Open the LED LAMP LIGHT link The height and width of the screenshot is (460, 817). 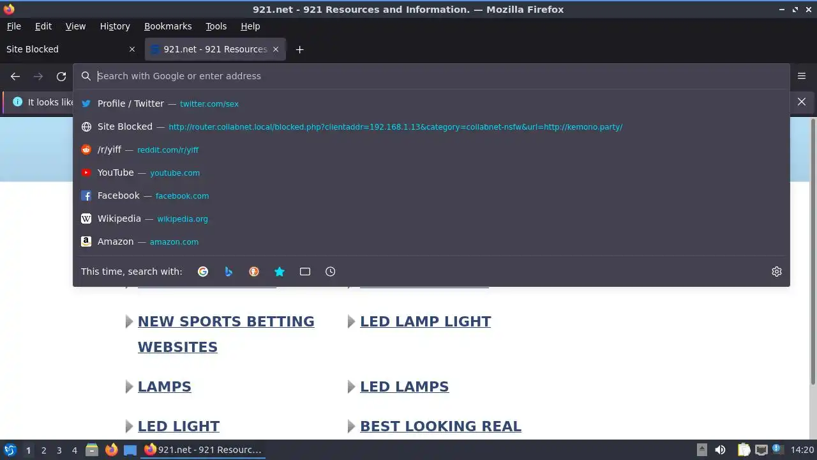(425, 321)
